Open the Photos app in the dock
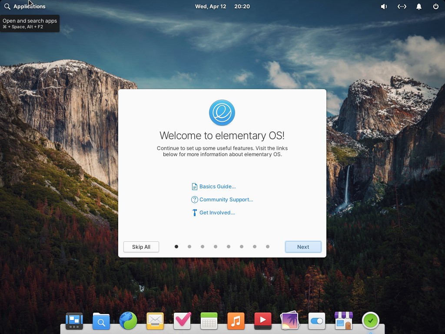The height and width of the screenshot is (334, 445). tap(289, 321)
